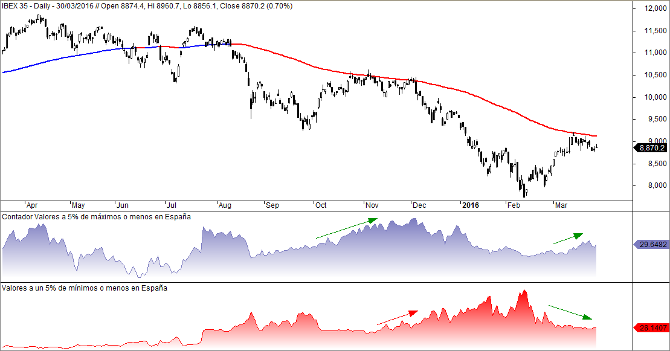Click the Nov month marker on timeline
Screen dimensions: 670x351
click(372, 205)
